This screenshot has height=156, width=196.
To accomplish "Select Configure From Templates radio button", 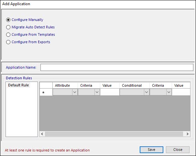I will tap(8, 35).
